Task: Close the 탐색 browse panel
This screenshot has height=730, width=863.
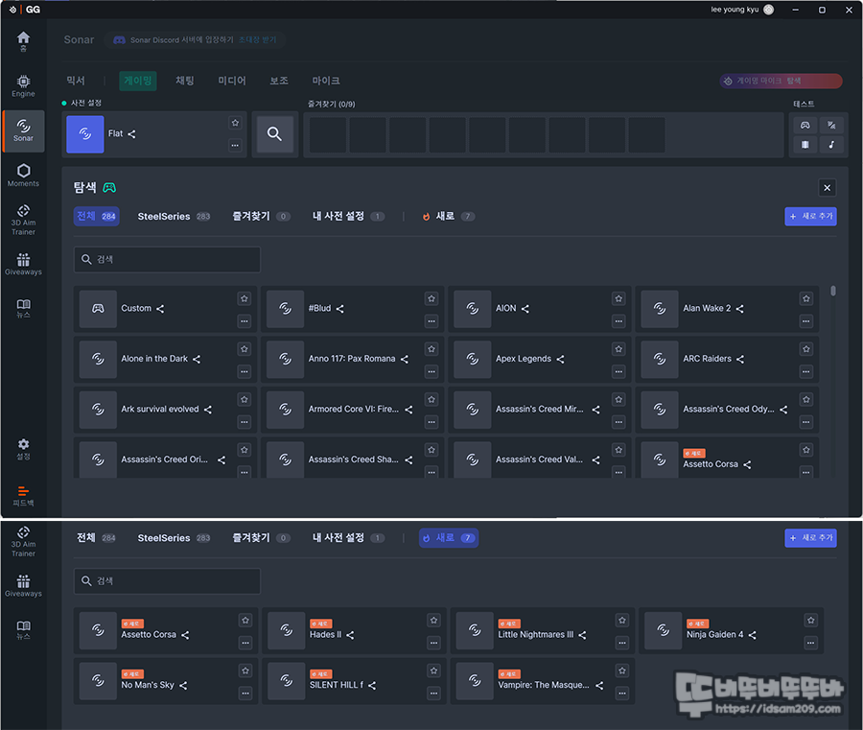Action: point(828,188)
